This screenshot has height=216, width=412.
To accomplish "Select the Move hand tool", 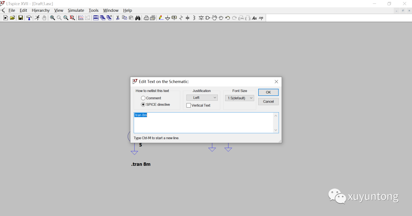I will click(214, 18).
